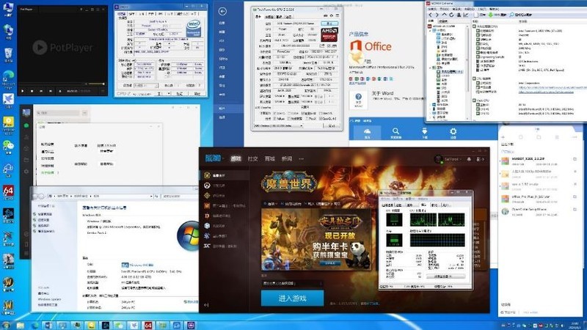Open Blizzard logo dropdown menu
The image size is (587, 330).
[x=214, y=158]
